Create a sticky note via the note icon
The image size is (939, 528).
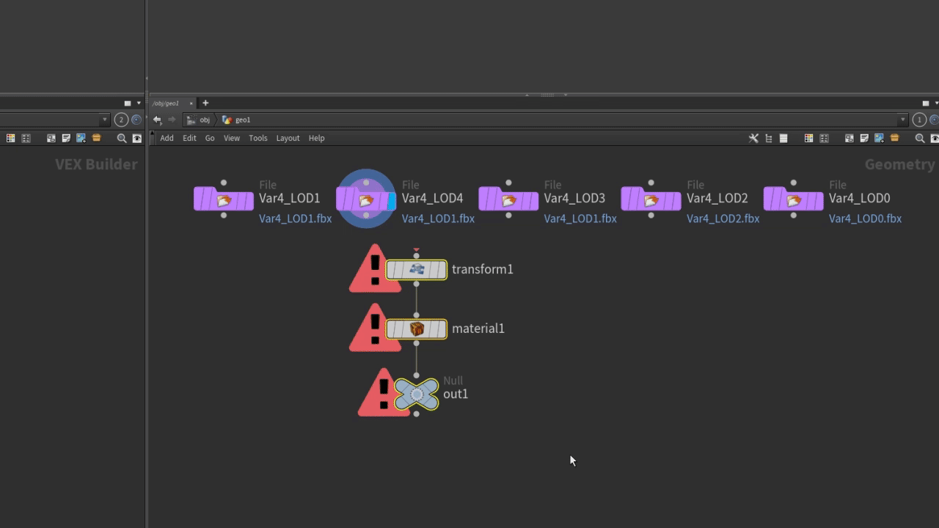pyautogui.click(x=864, y=138)
